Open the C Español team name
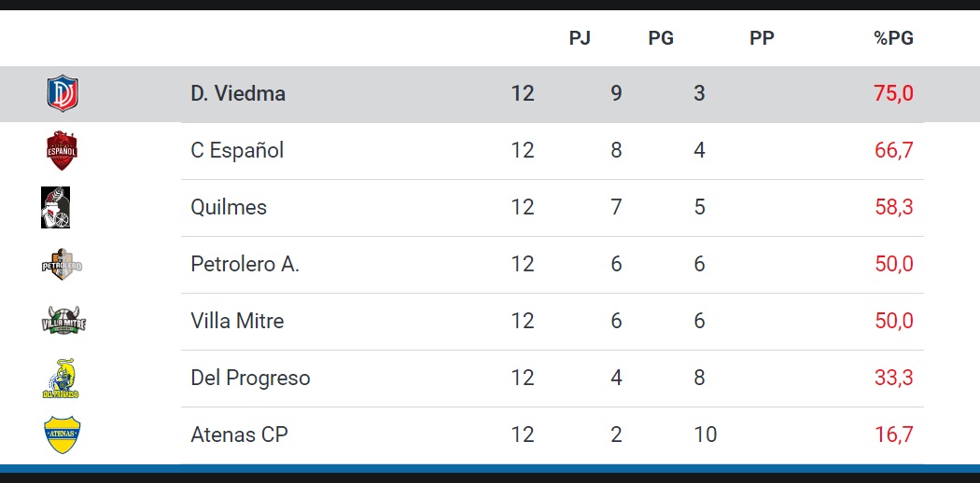This screenshot has width=980, height=483. [237, 151]
